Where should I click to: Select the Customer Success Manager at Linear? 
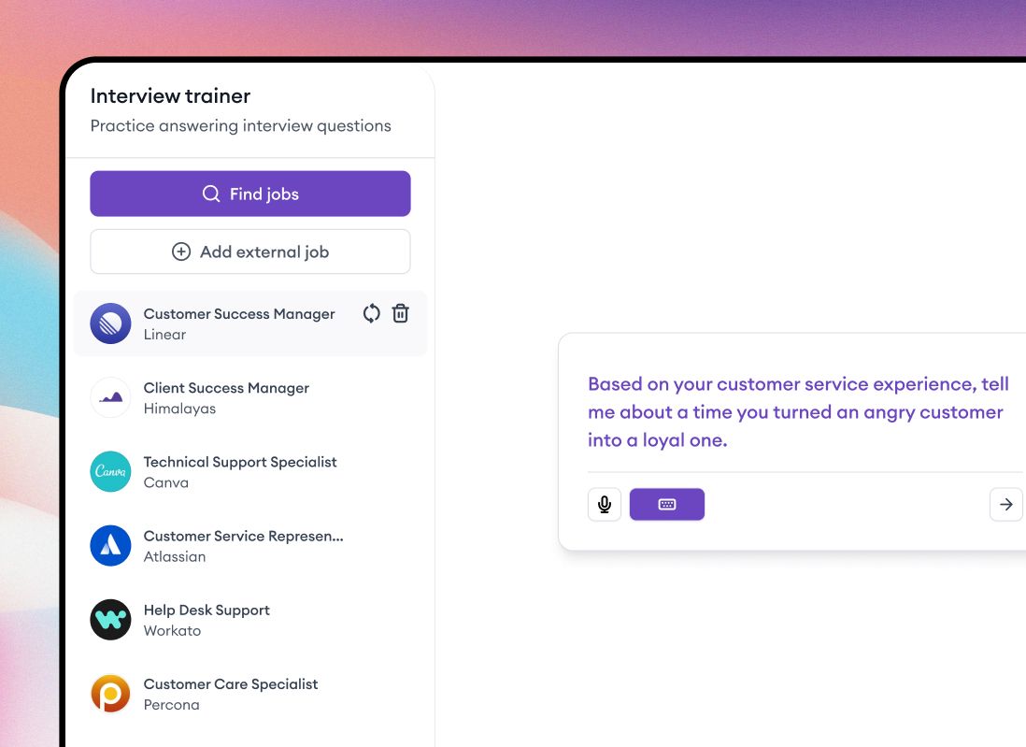tap(238, 323)
